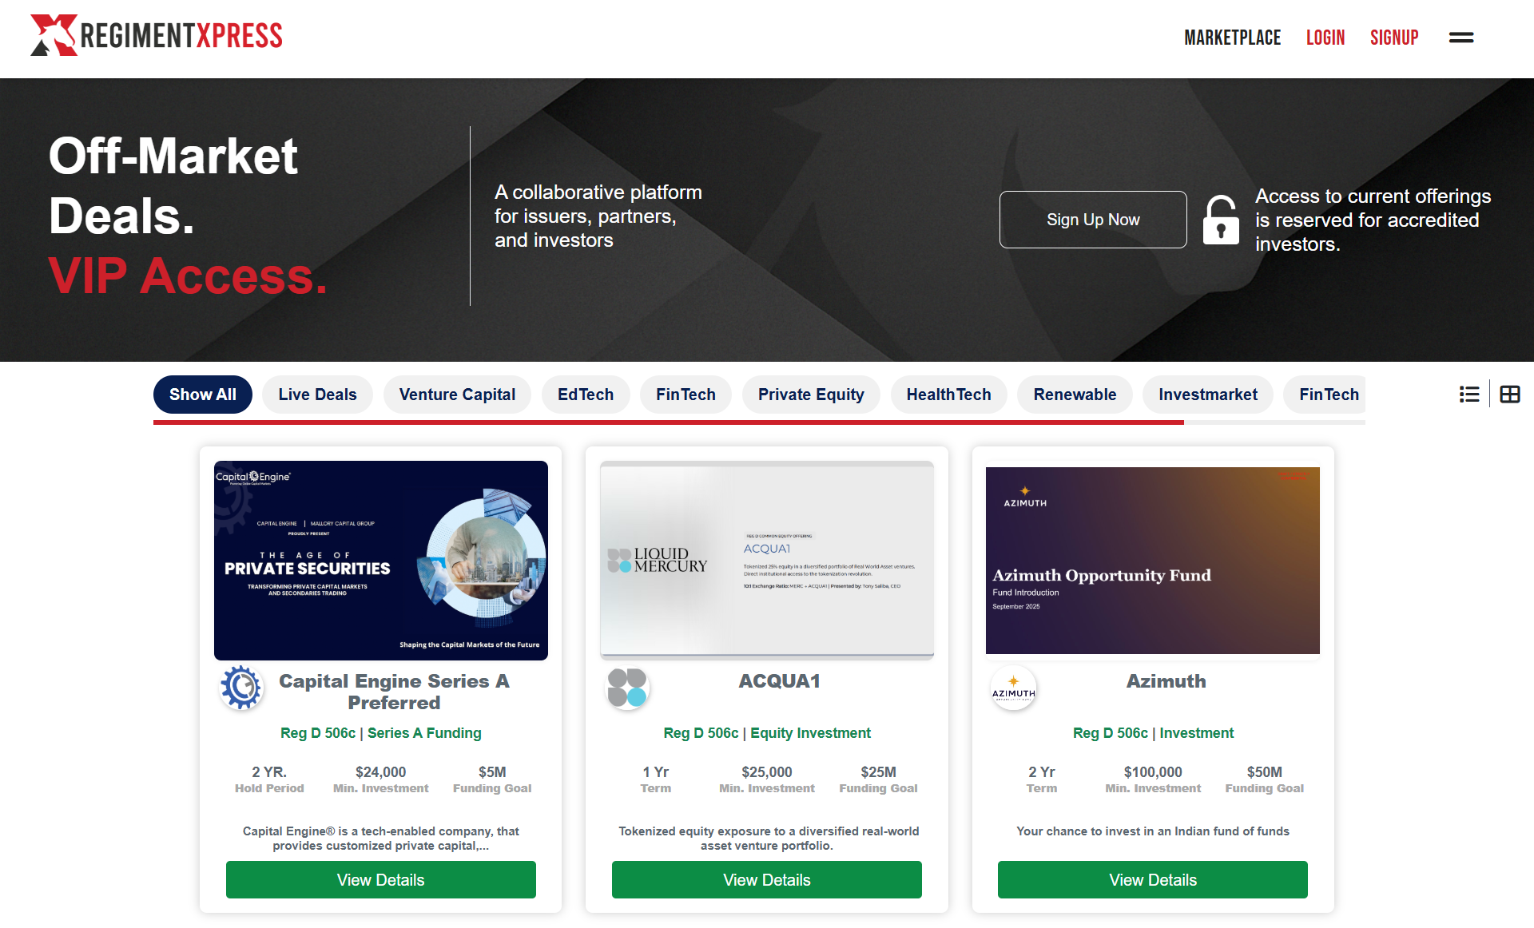Filter by EdTech
Image resolution: width=1534 pixels, height=928 pixels.
(x=586, y=395)
